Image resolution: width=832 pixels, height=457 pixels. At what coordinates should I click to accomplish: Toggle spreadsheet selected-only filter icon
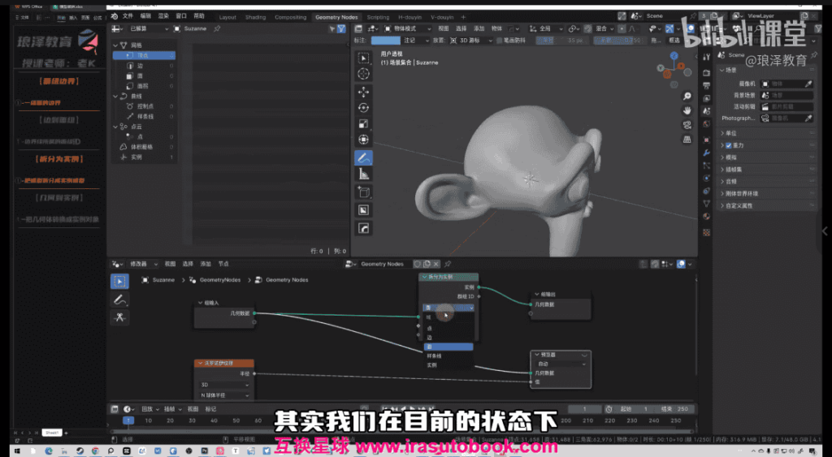click(331, 28)
